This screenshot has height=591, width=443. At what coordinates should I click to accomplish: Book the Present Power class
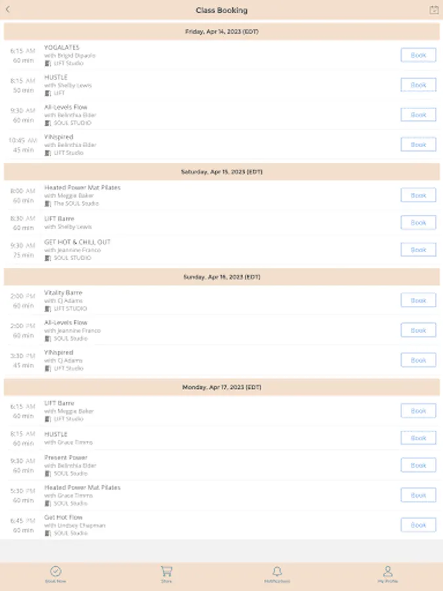418,465
